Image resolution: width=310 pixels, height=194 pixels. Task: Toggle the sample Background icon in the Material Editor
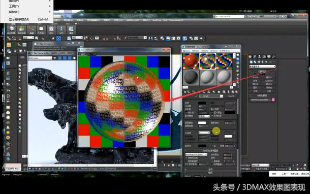pyautogui.click(x=238, y=63)
